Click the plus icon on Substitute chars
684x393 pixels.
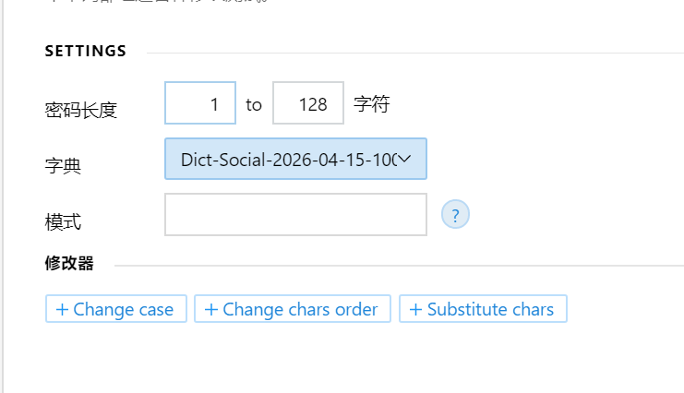[x=415, y=309]
